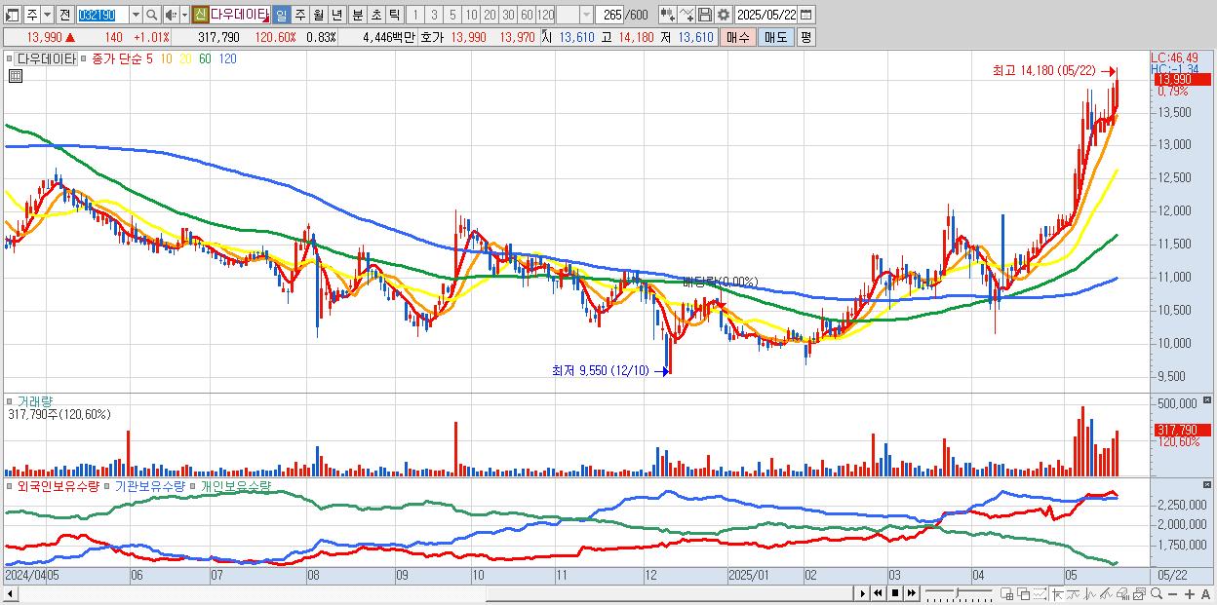Viewport: 1217px width, 605px height.
Task: Zoom out chart with minus icon
Action: 1172,594
